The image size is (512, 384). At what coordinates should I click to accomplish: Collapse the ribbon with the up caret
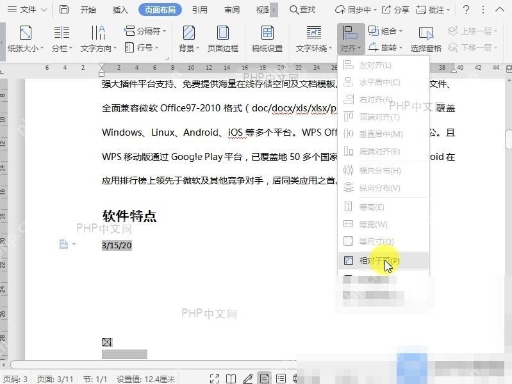tap(500, 10)
